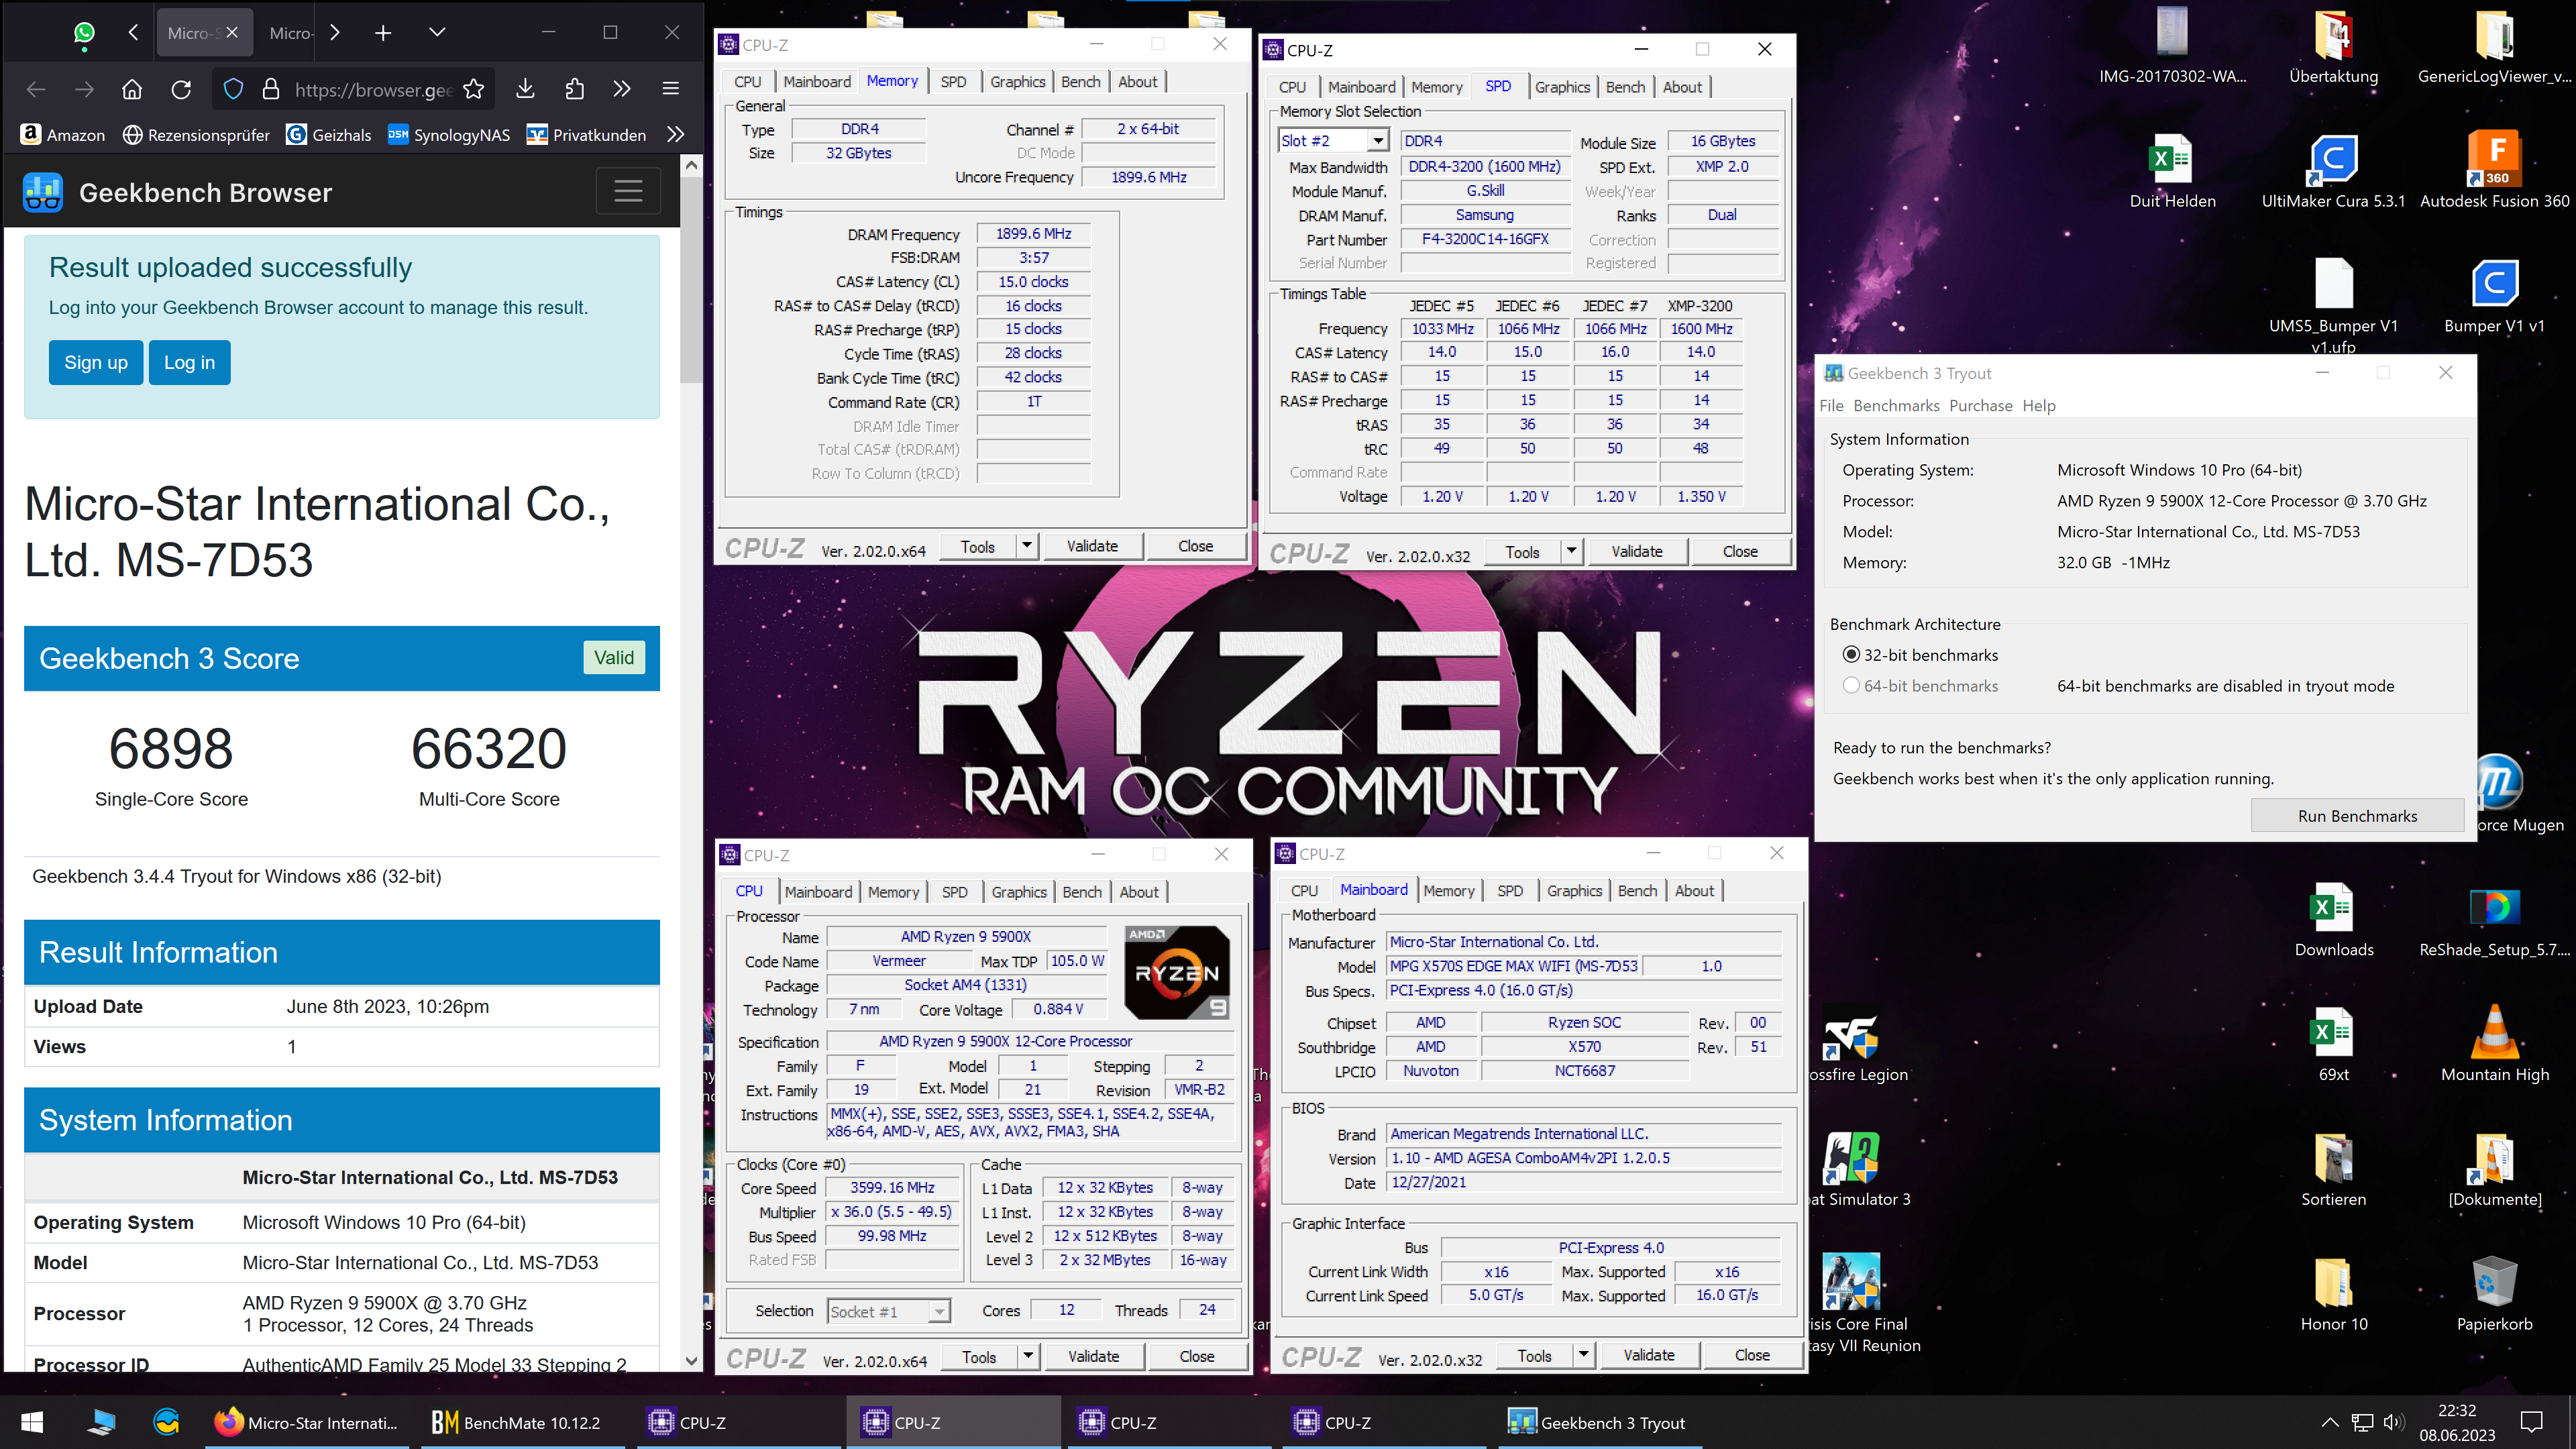Switch to About tab in Mainboard CPU-Z window
Viewport: 2576px width, 1449px height.
[x=1694, y=890]
